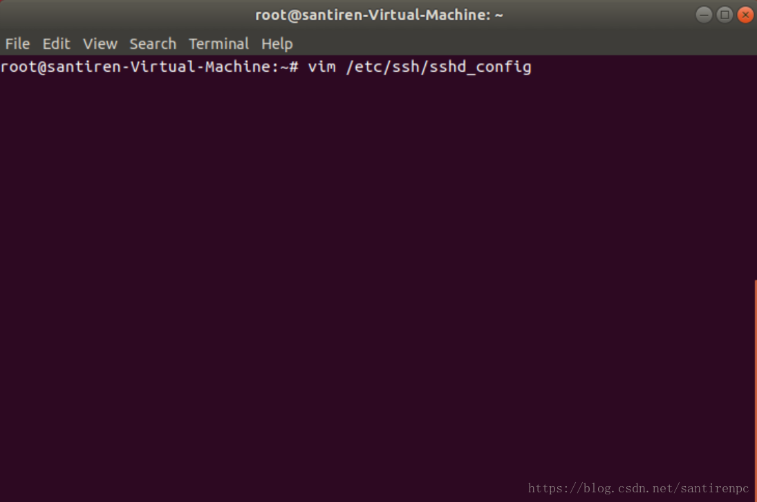Open the View menu
Screen dimensions: 757x502
pyautogui.click(x=100, y=44)
